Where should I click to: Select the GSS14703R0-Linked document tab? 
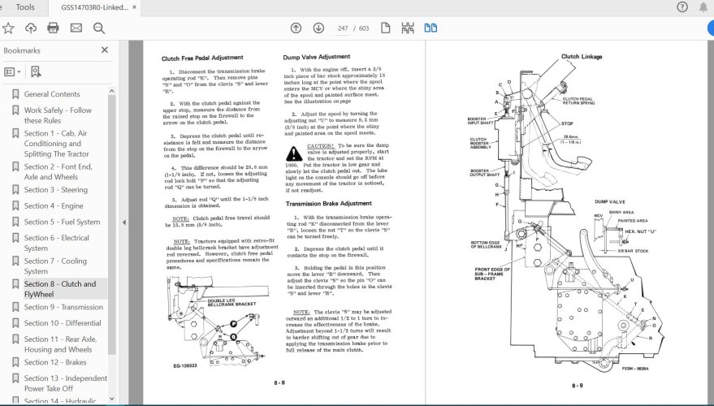(95, 7)
